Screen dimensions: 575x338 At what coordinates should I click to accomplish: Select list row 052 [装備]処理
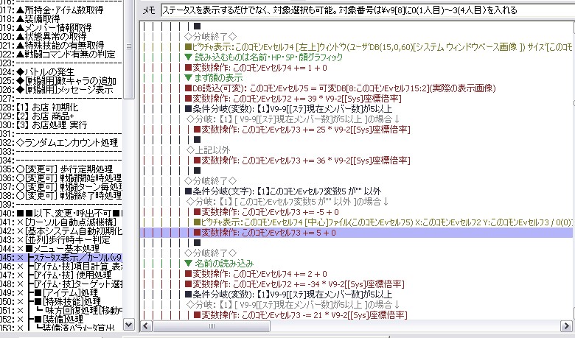pyautogui.click(x=61, y=319)
